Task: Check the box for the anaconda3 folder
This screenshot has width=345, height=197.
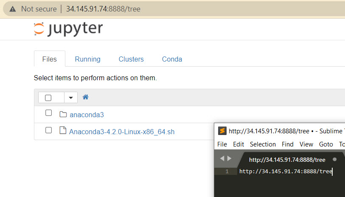Action: pyautogui.click(x=48, y=113)
